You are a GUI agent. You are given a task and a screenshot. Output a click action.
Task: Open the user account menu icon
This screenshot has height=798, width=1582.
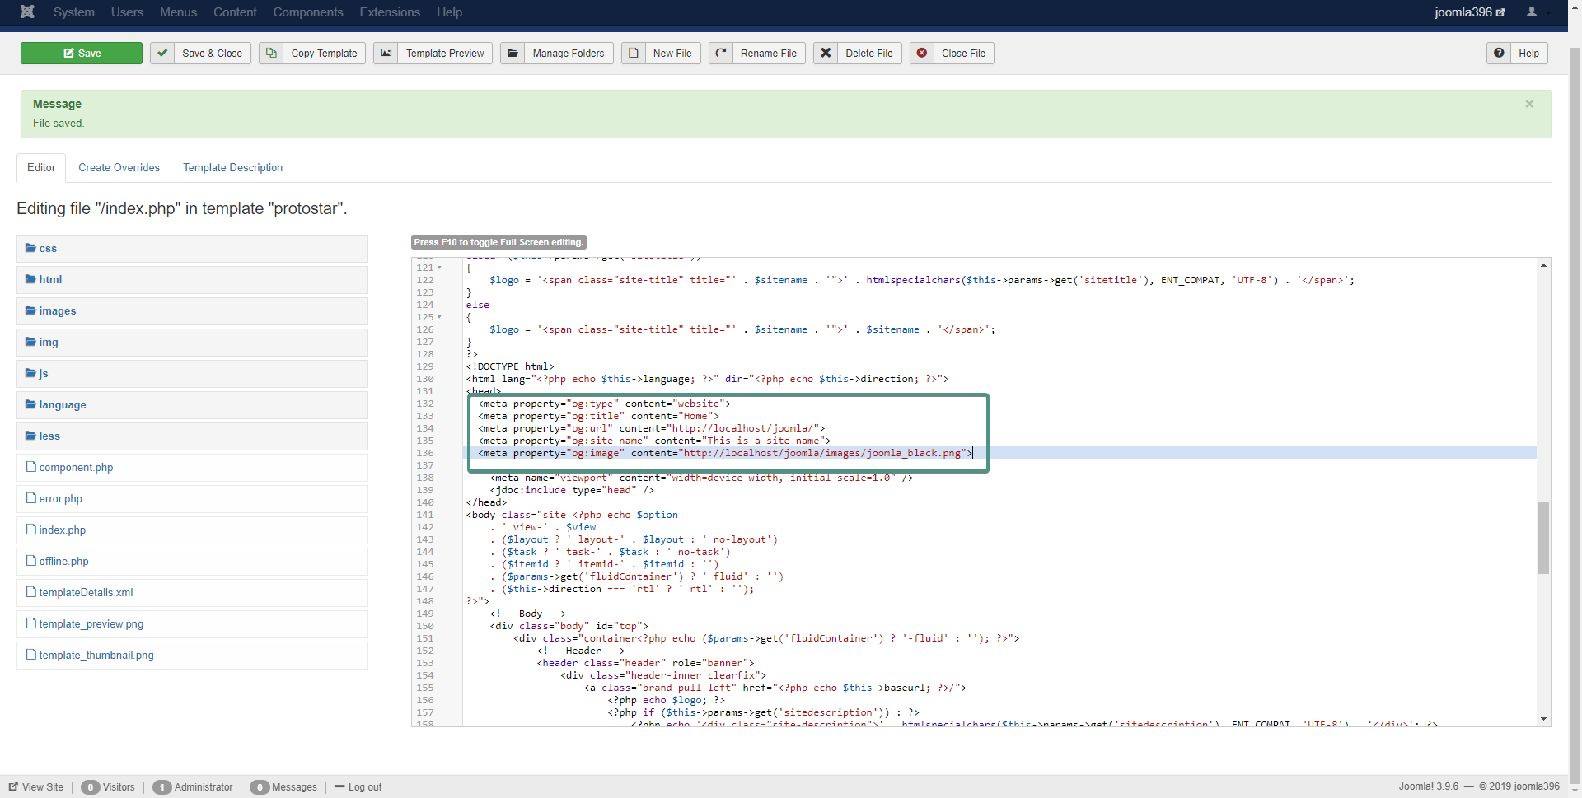tap(1532, 12)
